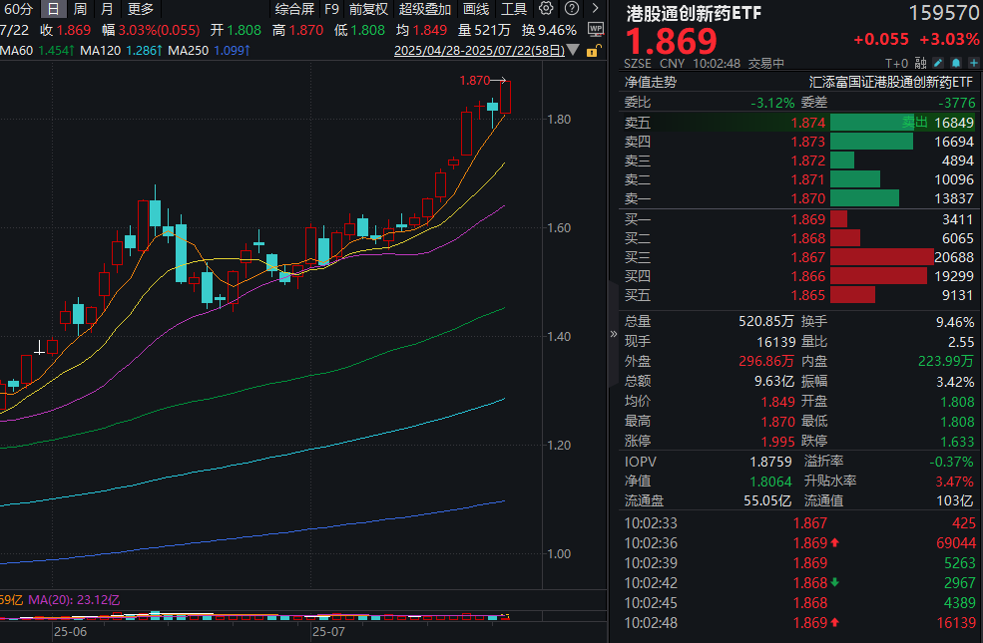The height and width of the screenshot is (643, 983).
Task: Open the date range dropdown arrow
Action: coord(572,50)
